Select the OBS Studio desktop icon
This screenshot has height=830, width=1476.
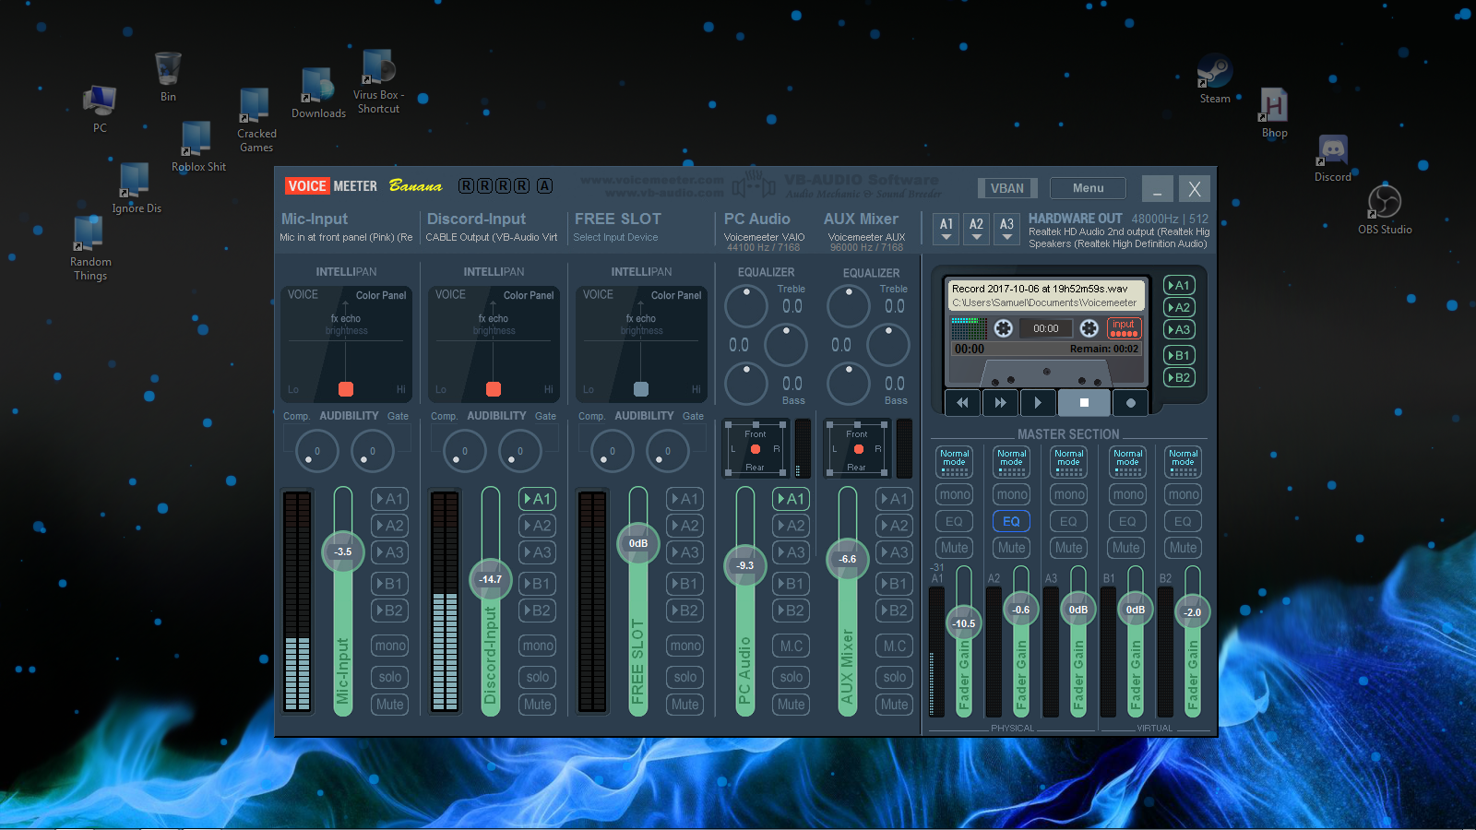coord(1385,210)
